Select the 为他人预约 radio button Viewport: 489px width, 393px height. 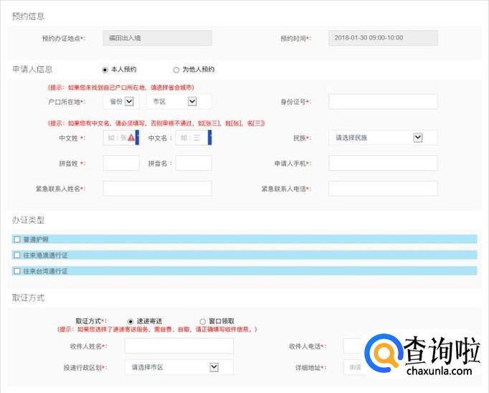pos(176,70)
